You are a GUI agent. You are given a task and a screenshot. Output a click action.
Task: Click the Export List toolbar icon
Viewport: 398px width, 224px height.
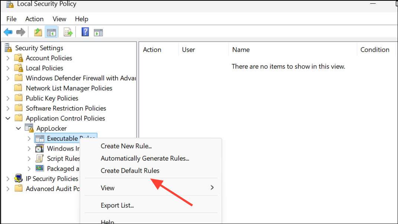click(68, 32)
